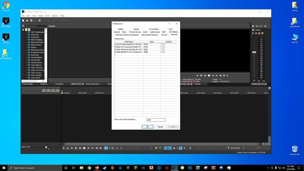This screenshot has height=171, width=304.
Task: Switch to the VST Effects preferences tab
Action: click(173, 32)
